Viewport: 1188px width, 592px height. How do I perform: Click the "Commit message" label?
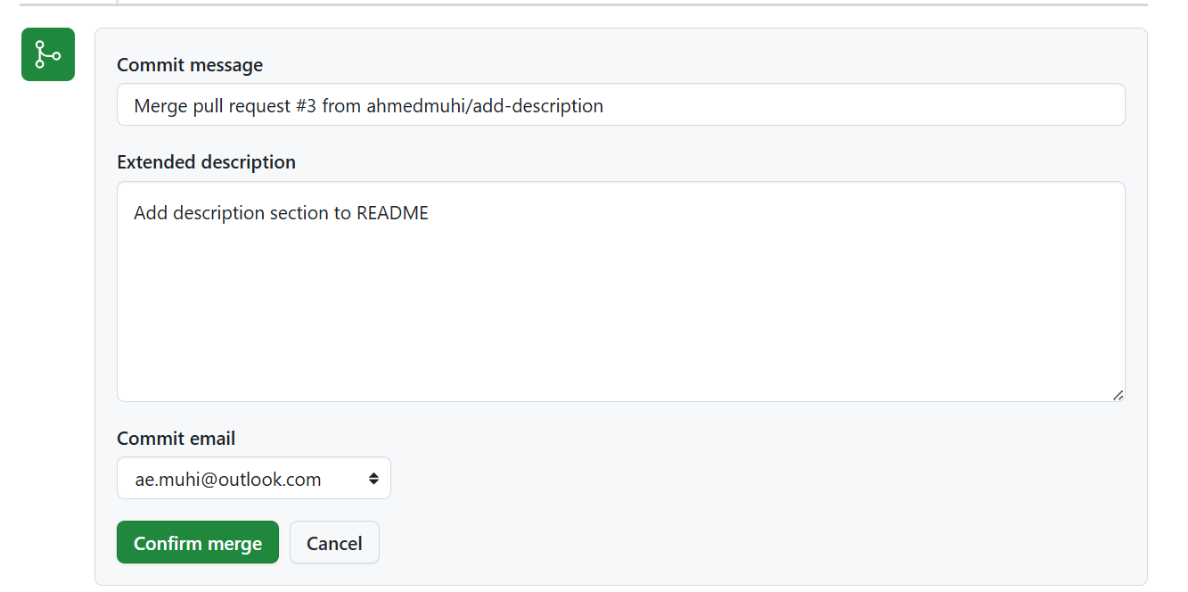pyautogui.click(x=190, y=65)
